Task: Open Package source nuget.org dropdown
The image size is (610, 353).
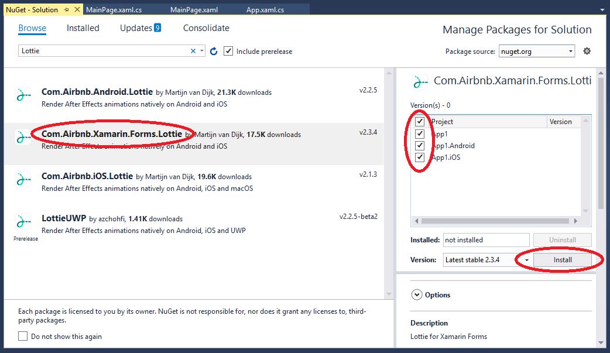Action: [537, 51]
